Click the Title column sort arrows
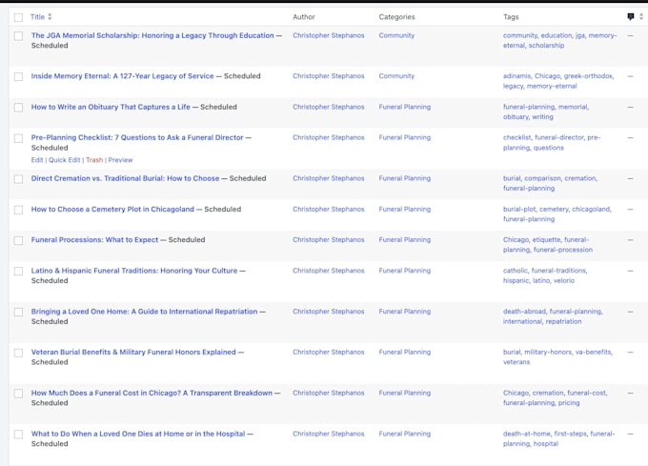The height and width of the screenshot is (466, 648). pyautogui.click(x=50, y=16)
